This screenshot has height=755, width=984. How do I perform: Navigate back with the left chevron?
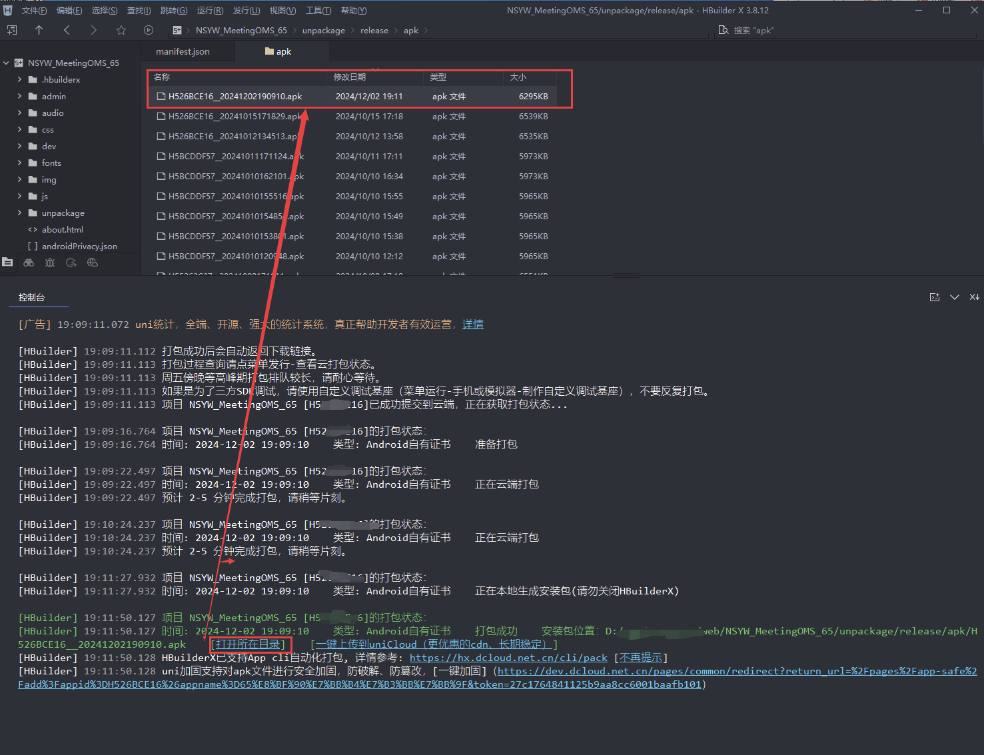click(x=67, y=30)
